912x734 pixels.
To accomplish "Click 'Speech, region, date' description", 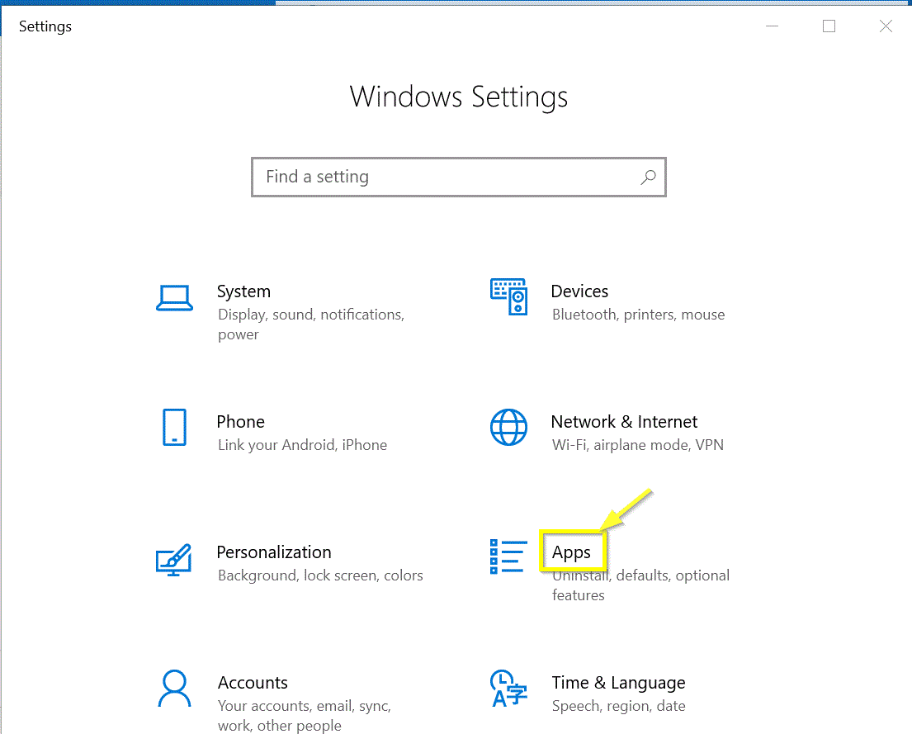I will click(x=618, y=706).
